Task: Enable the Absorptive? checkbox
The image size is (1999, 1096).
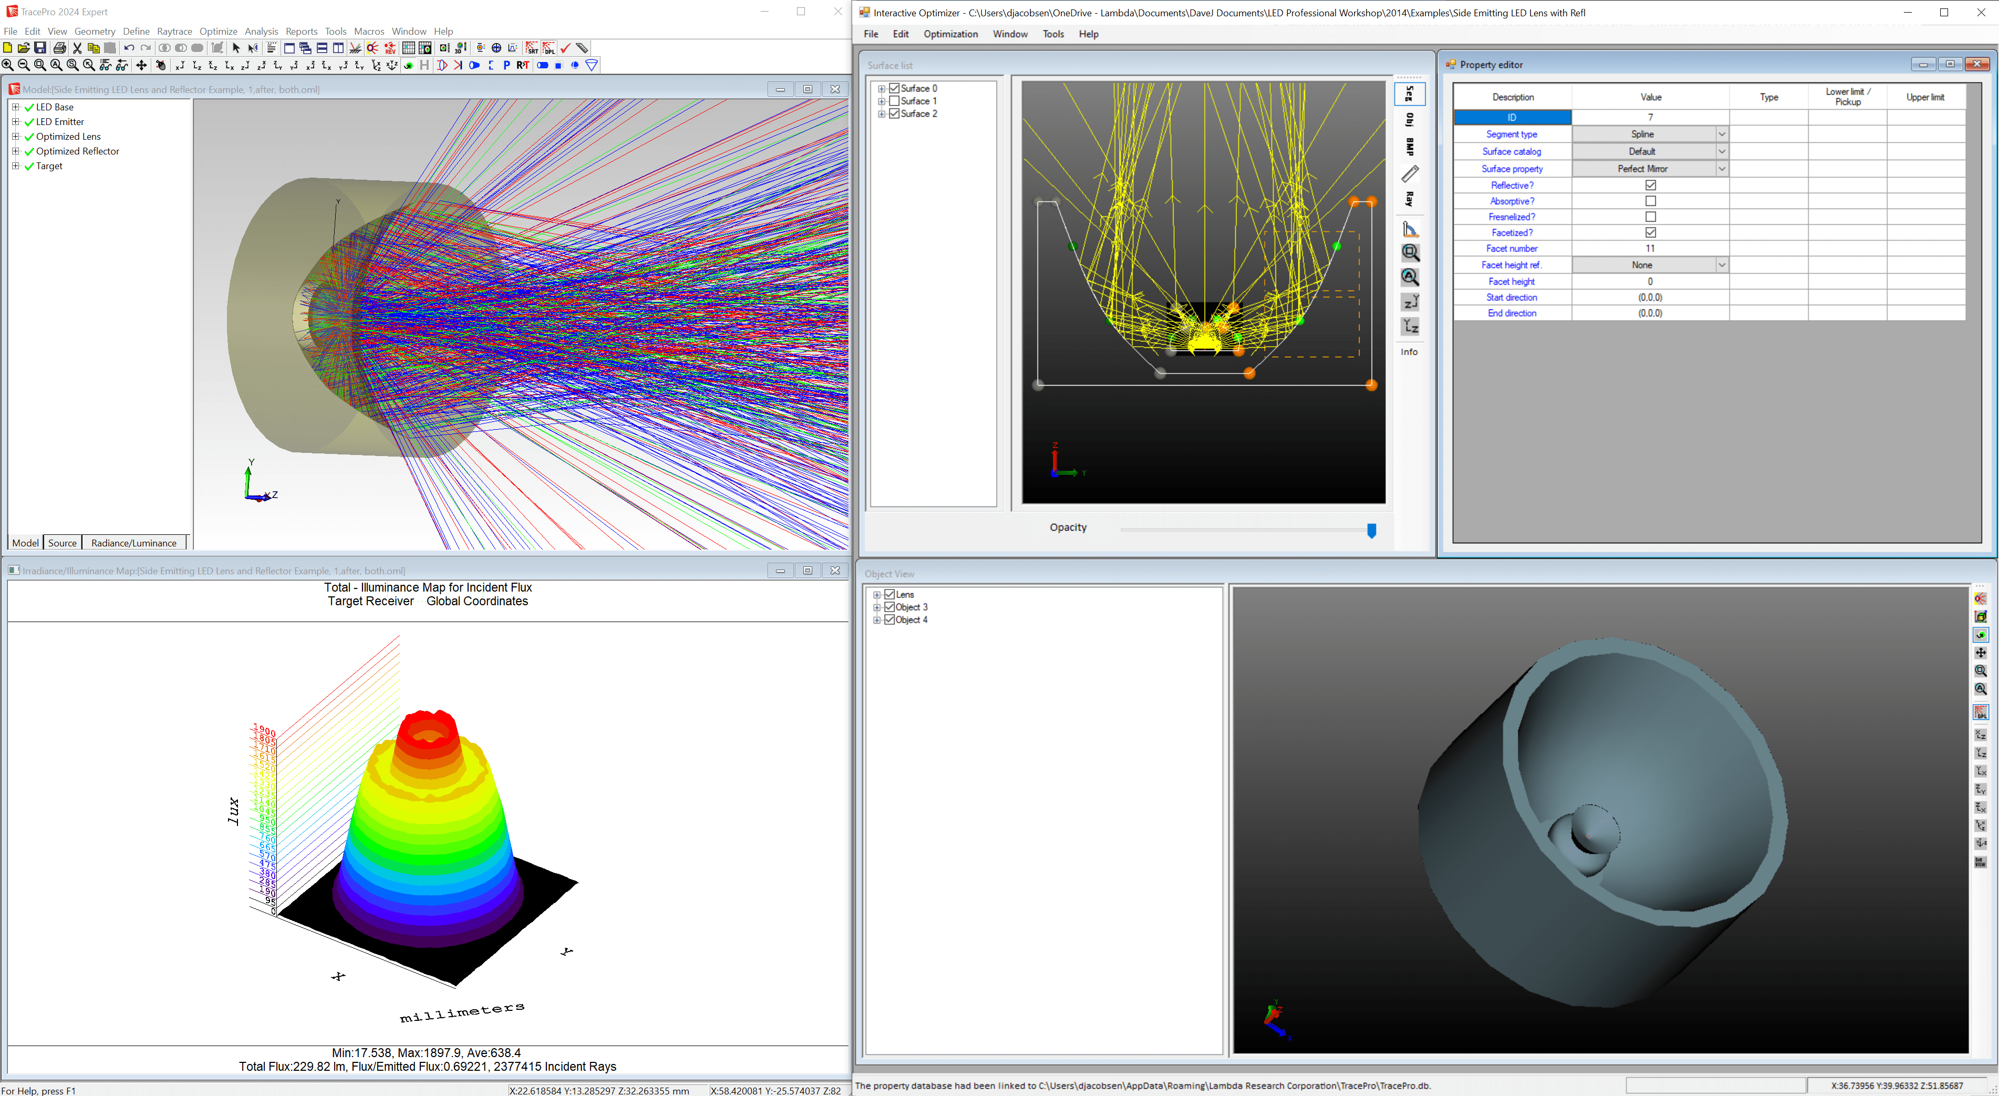Action: tap(1651, 201)
